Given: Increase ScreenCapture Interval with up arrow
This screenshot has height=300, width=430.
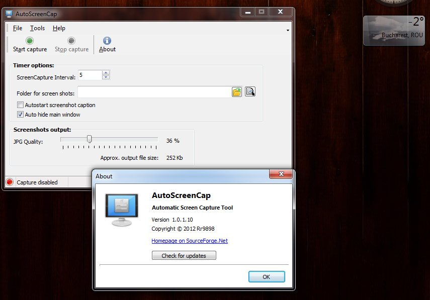Looking at the screenshot, I should click(106, 73).
